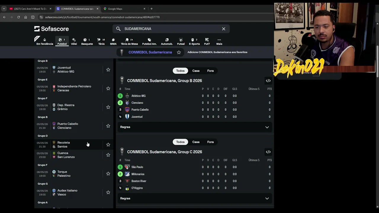Click the webcam overlay thumbnail
The image size is (379, 213).
(x=325, y=38)
